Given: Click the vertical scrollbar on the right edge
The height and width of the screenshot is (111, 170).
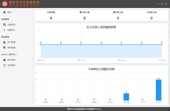Looking at the screenshot, I should coord(169,57).
